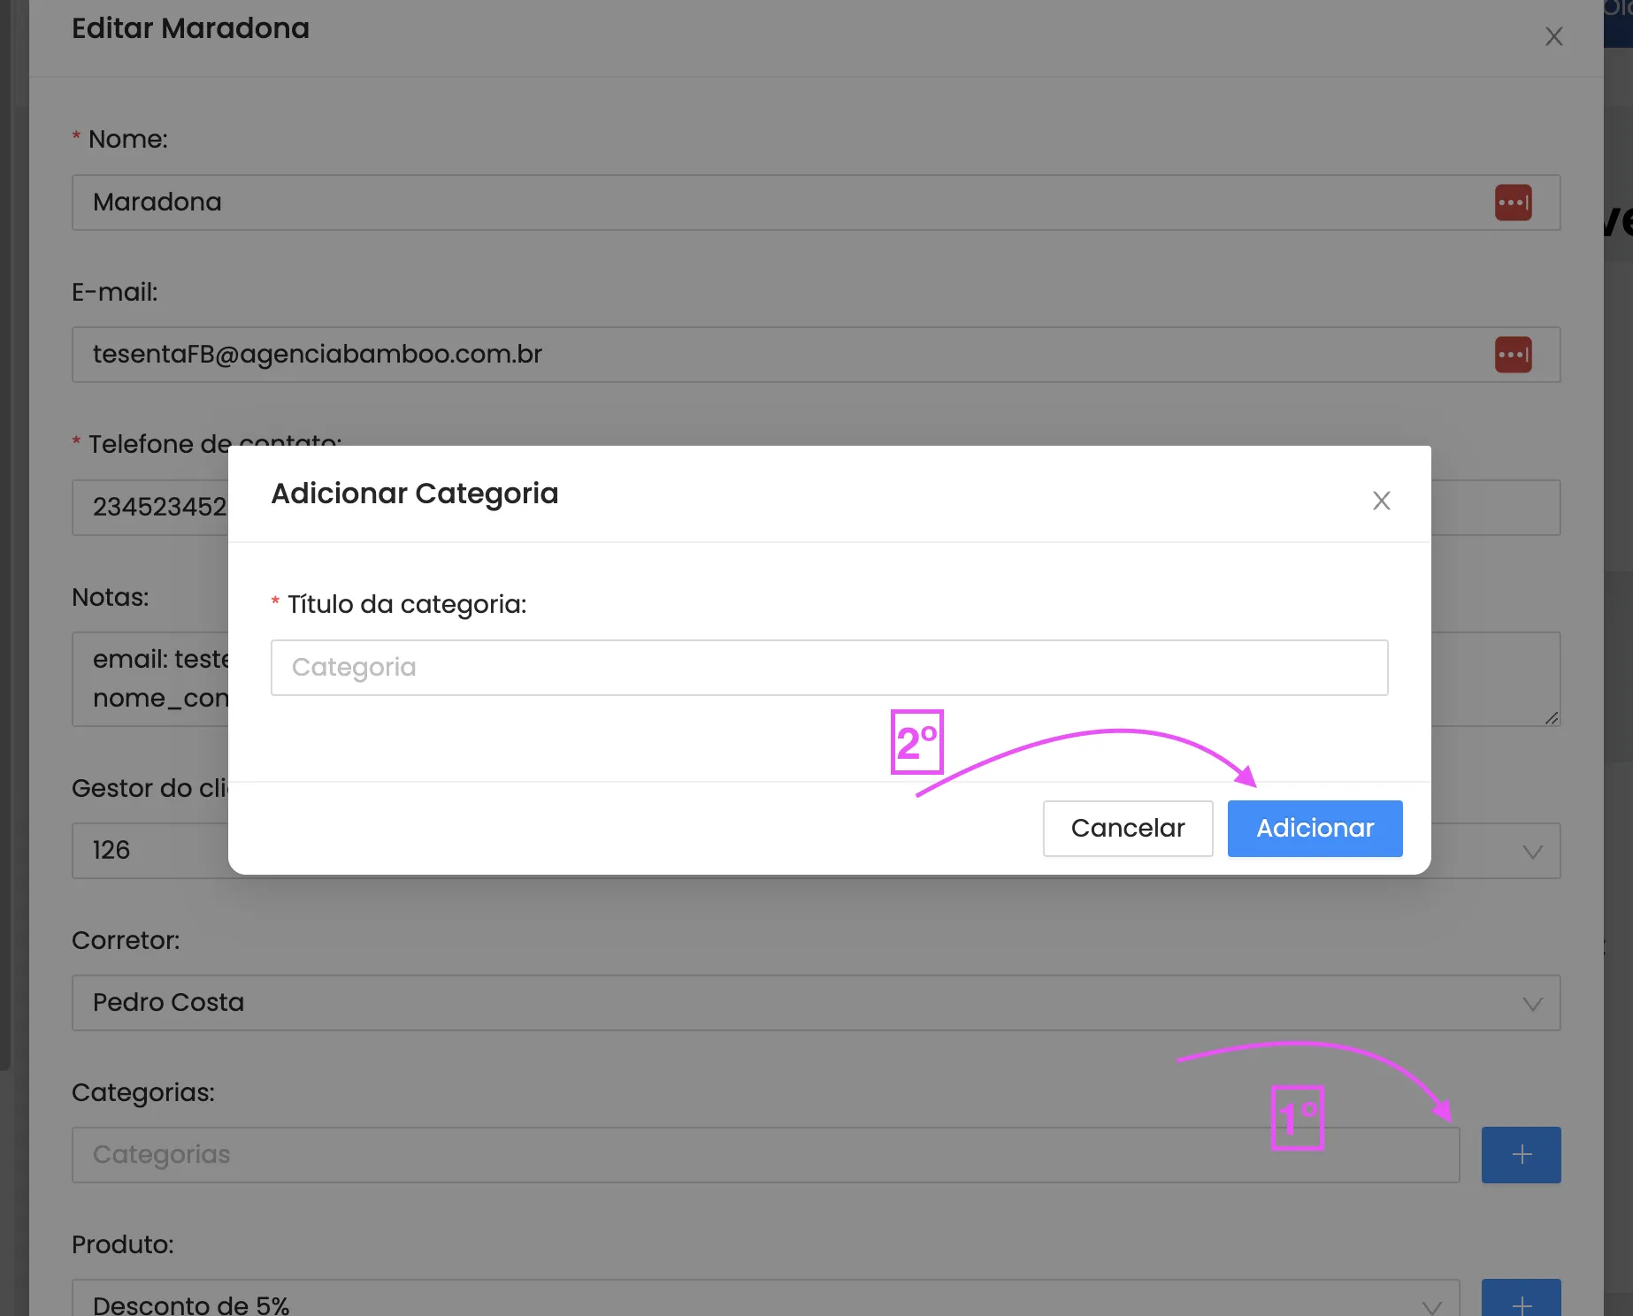Screen dimensions: 1633x1316
Task: Click the Nome field containing Maradona
Action: [x=816, y=203]
